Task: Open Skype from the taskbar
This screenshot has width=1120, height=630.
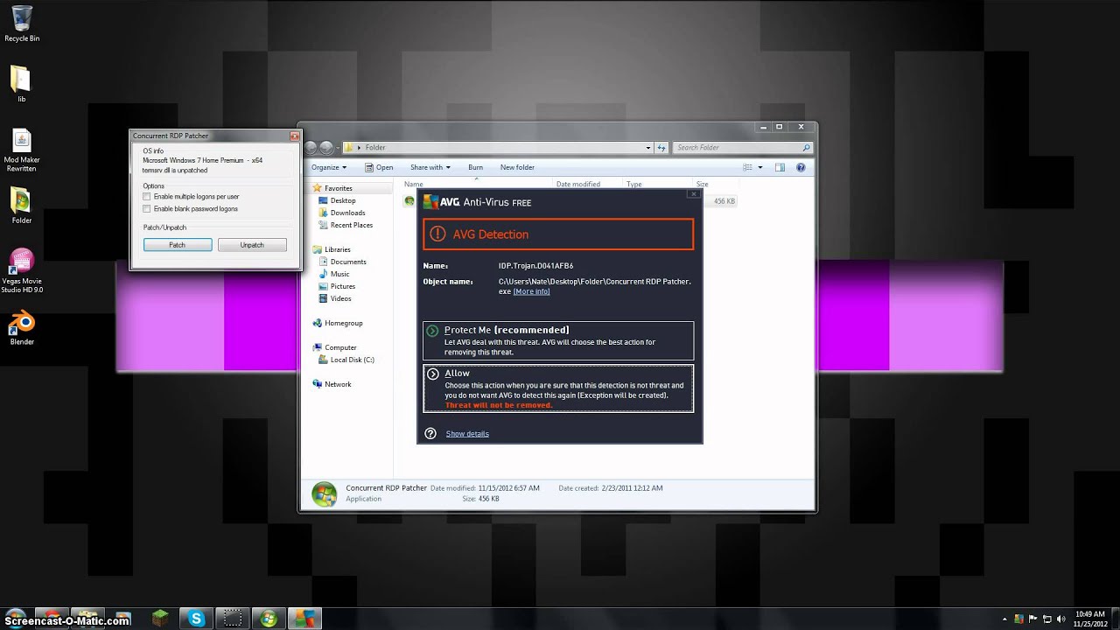Action: pos(196,619)
